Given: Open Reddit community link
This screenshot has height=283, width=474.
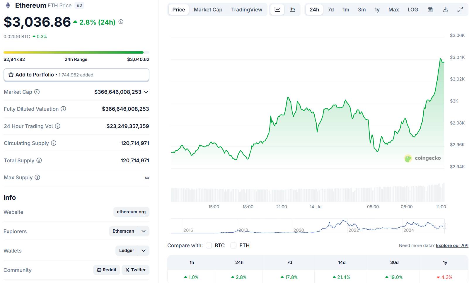Looking at the screenshot, I should pos(107,270).
